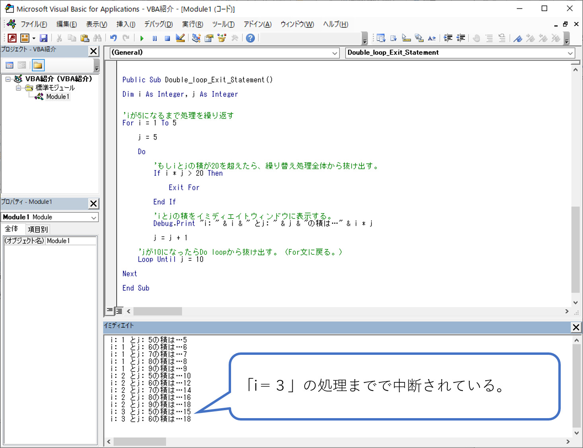Collapse the 標準モジュール folder
The width and height of the screenshot is (583, 448).
click(18, 88)
